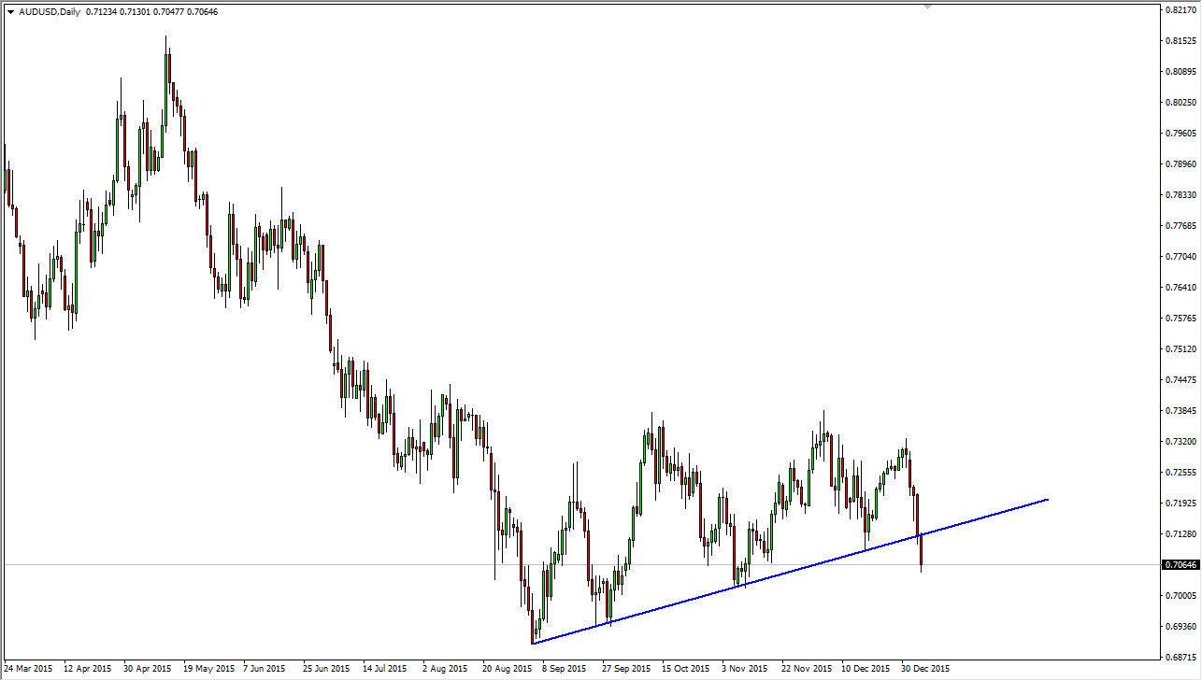This screenshot has height=681, width=1202.
Task: Click price level 0.71925 on scale
Action: tap(1181, 504)
